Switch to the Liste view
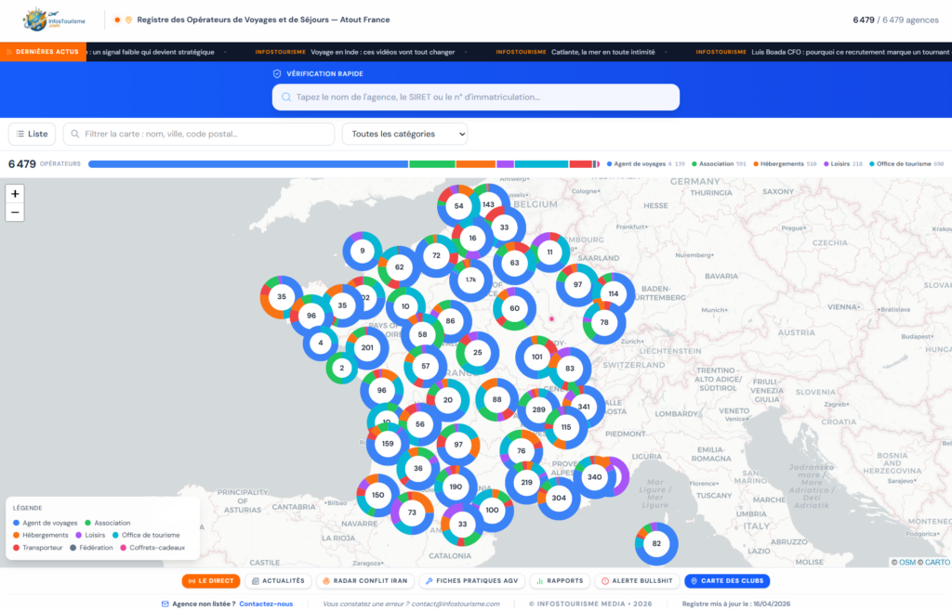952x610 pixels. [33, 134]
